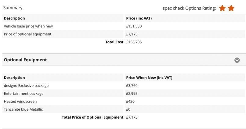
Task: Click the Total Cost £158,705 value
Action: (134, 42)
